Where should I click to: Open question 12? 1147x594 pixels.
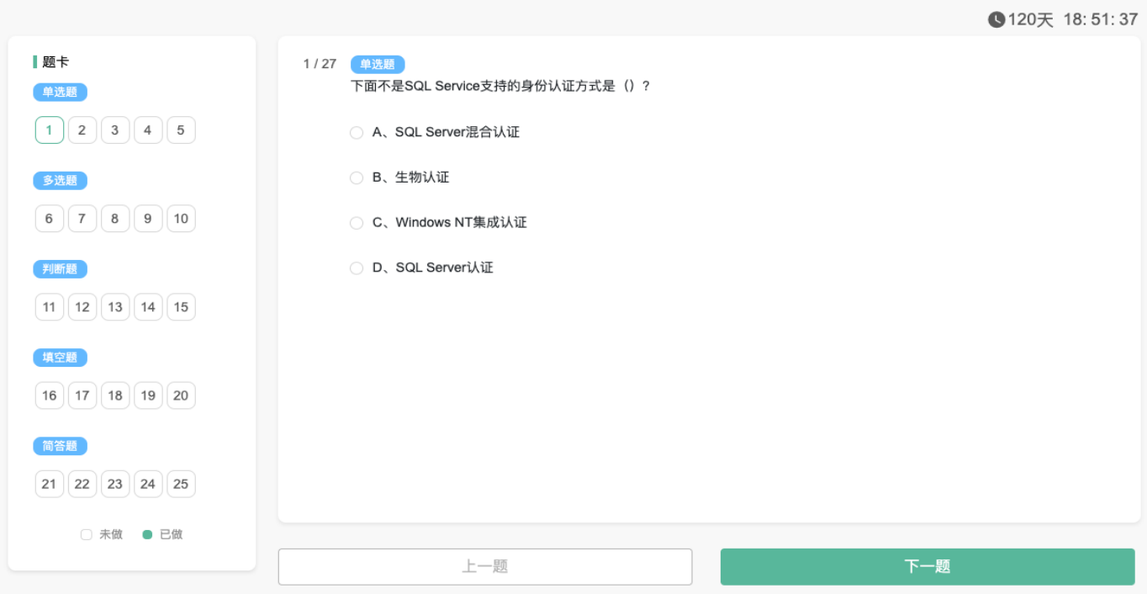82,307
